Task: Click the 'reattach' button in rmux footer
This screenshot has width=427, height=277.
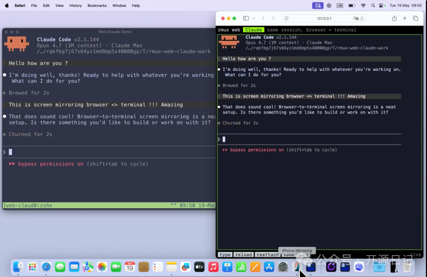Action: tap(267, 255)
